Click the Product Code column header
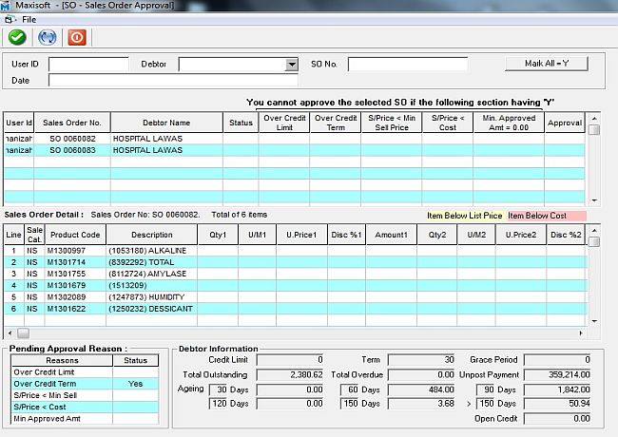This screenshot has width=618, height=437. (75, 235)
